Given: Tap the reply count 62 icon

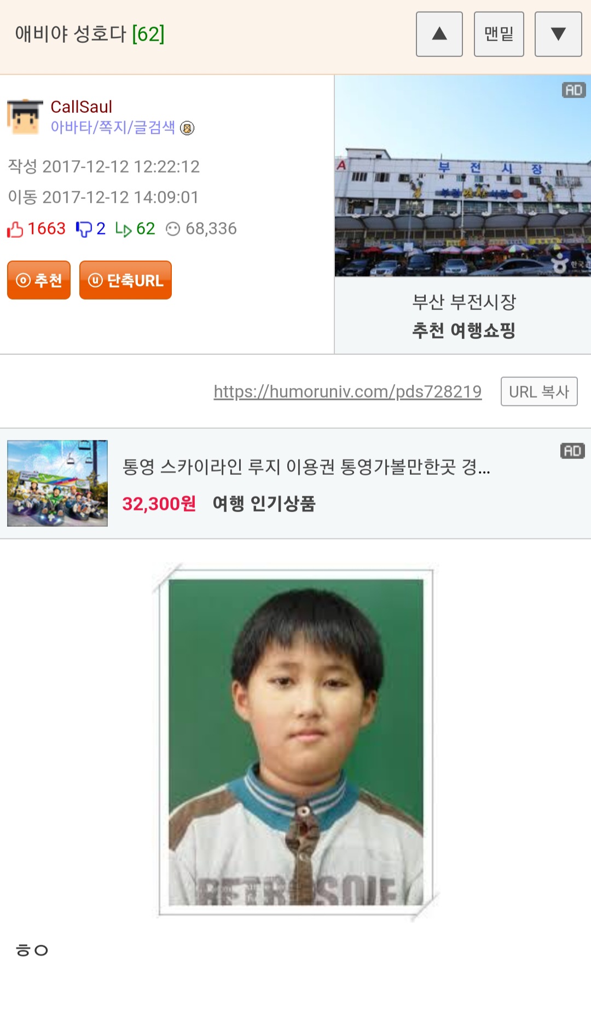Looking at the screenshot, I should coord(124,229).
